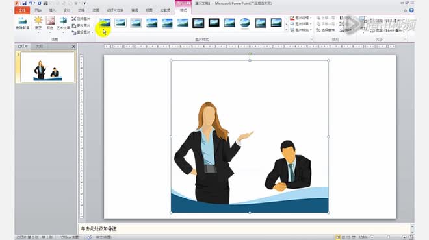This screenshot has height=240, width=429.
Task: Open the Picture Effects (图片效果) dropdown
Action: pos(301,24)
